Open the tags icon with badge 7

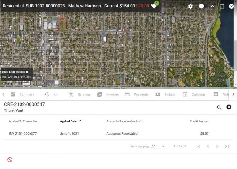point(155,6)
